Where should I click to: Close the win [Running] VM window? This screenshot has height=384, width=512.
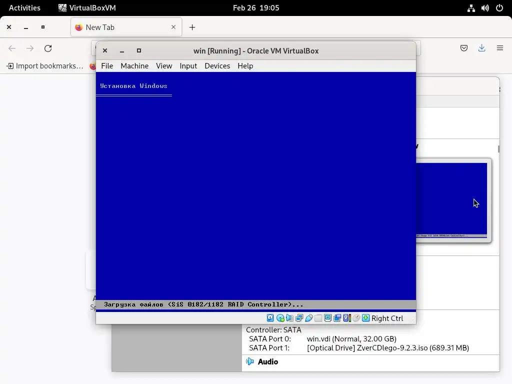[105, 50]
